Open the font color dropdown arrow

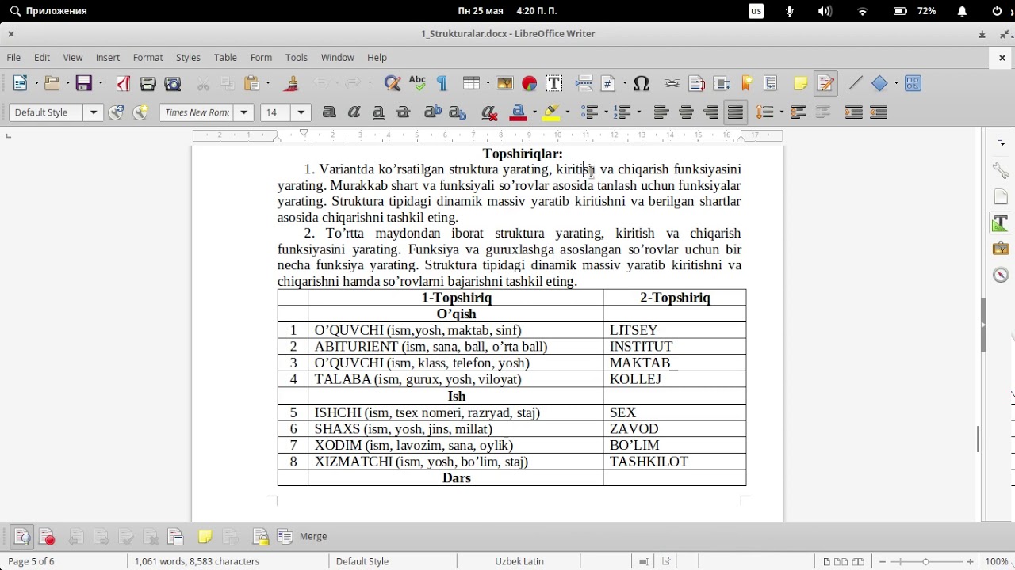[x=534, y=112]
